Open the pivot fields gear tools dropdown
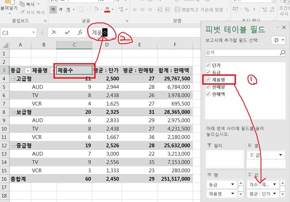The width and height of the screenshot is (290, 202). (x=278, y=40)
